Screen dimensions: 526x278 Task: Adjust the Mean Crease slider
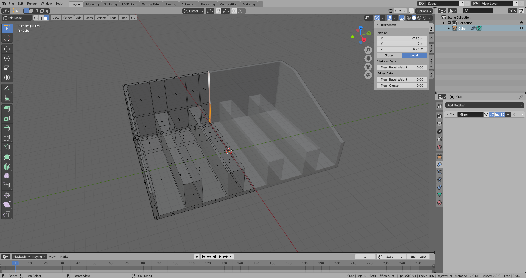coord(402,85)
